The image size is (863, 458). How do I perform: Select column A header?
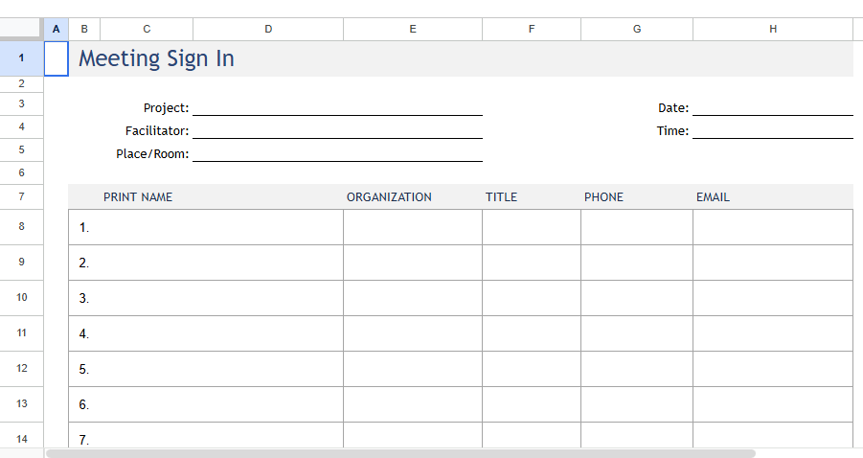(57, 29)
